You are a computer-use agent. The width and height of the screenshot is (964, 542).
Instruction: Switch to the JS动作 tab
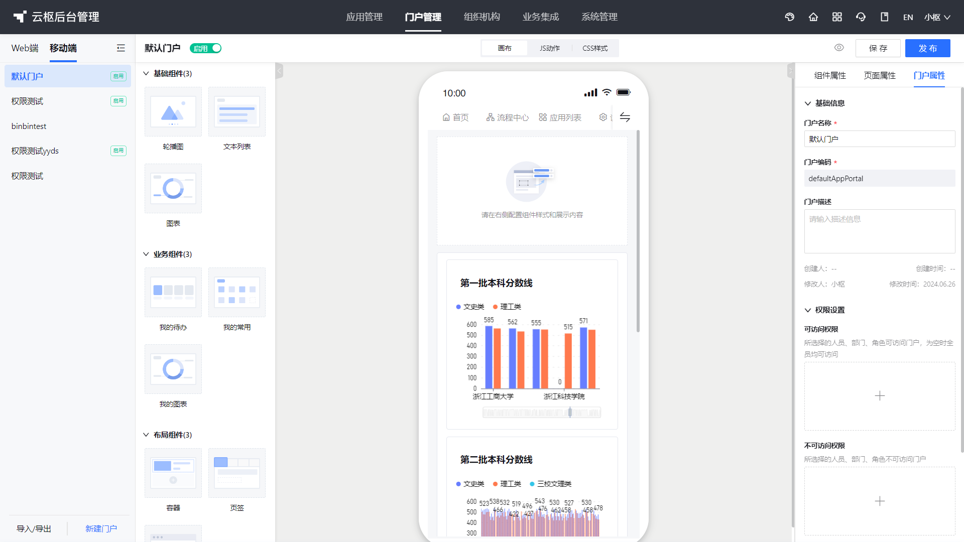coord(550,48)
